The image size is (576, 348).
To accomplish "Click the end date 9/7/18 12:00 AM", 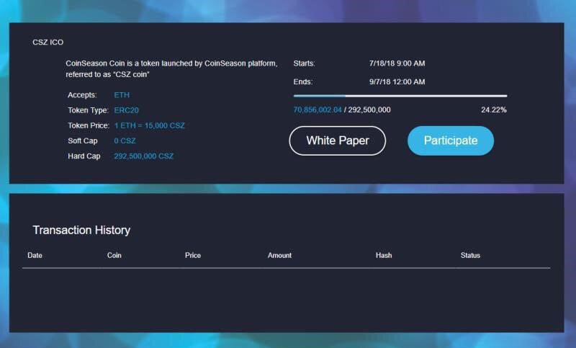I will [x=397, y=81].
